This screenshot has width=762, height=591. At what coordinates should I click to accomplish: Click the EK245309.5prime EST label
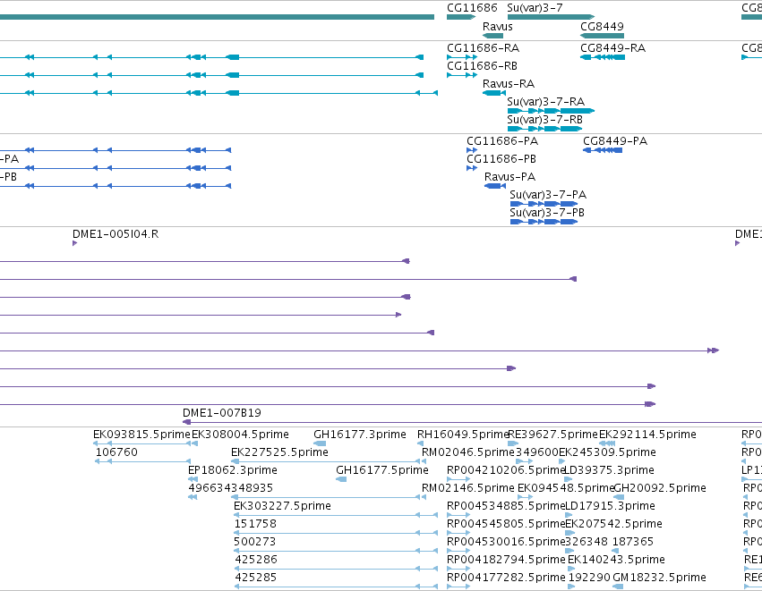[607, 452]
